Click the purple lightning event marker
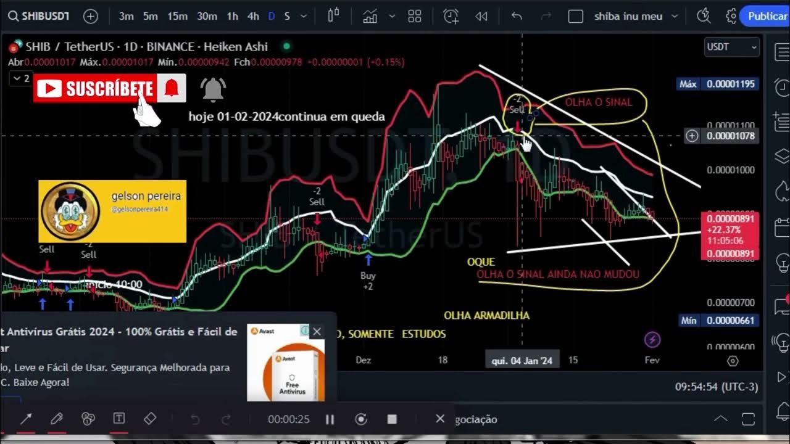 tap(652, 339)
